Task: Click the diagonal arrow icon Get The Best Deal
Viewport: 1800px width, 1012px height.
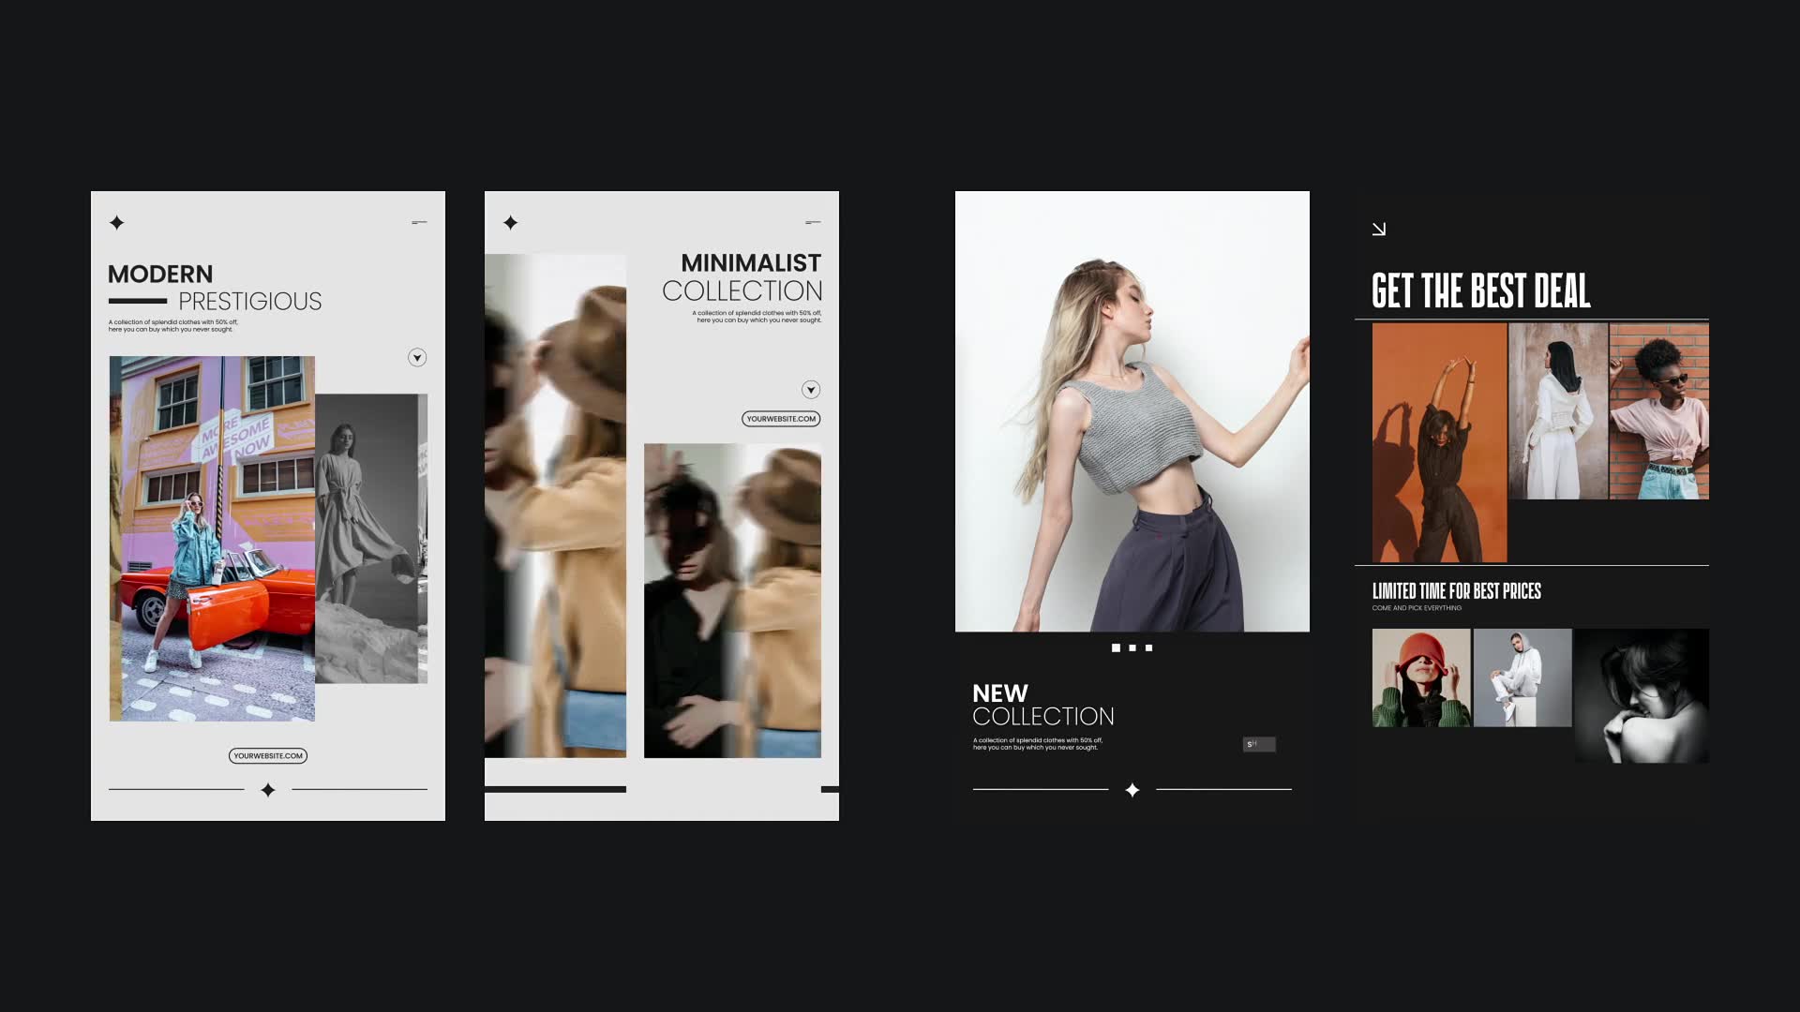Action: (1380, 229)
